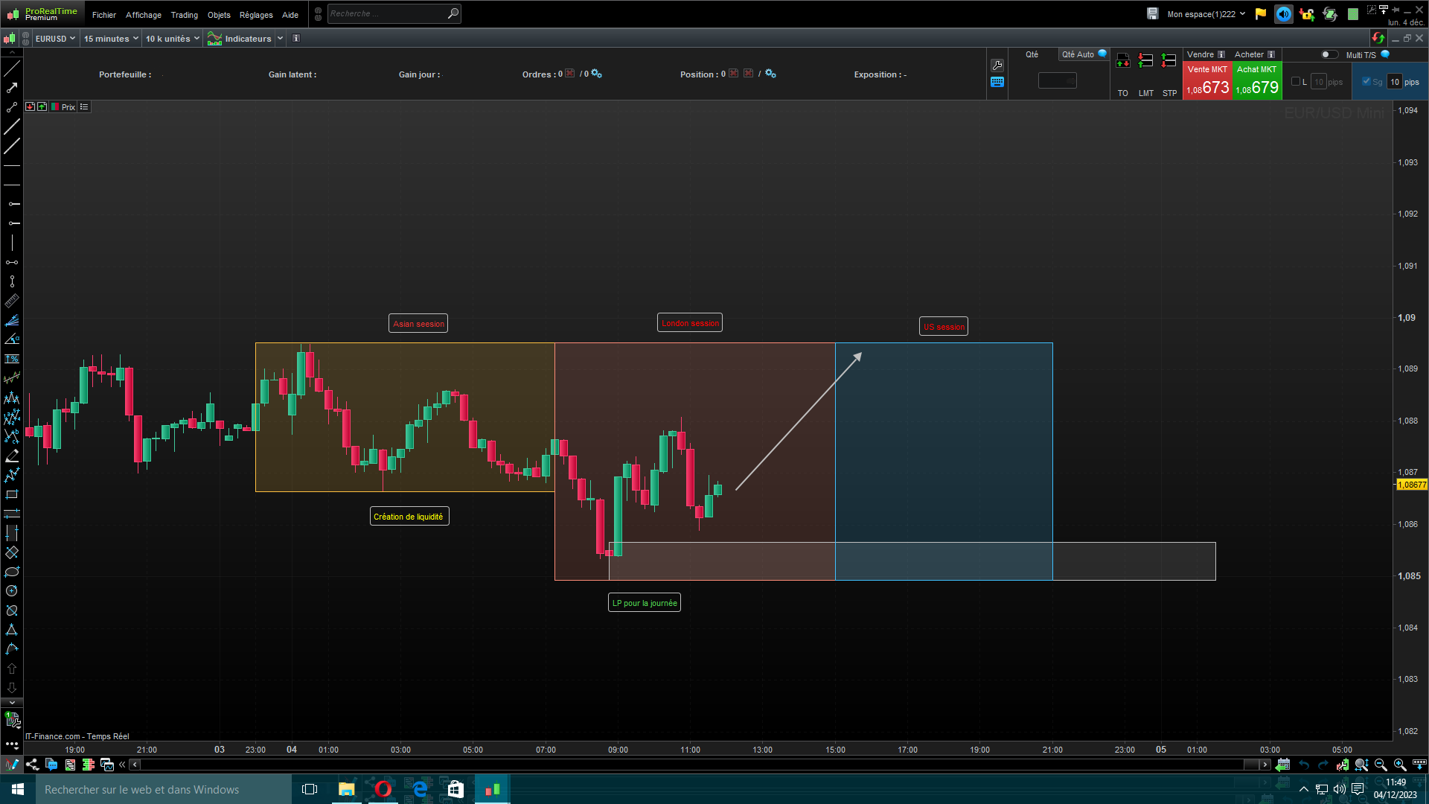Select the STP stop order icon
The height and width of the screenshot is (804, 1429).
(x=1169, y=61)
